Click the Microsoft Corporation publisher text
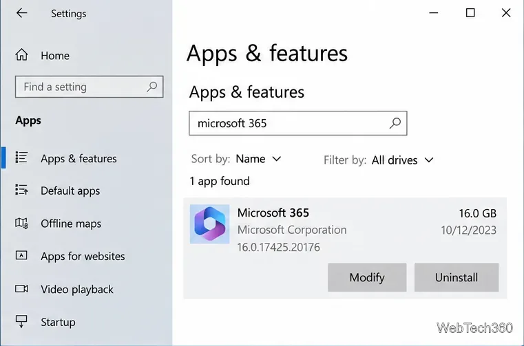The width and height of the screenshot is (524, 346). coord(292,230)
